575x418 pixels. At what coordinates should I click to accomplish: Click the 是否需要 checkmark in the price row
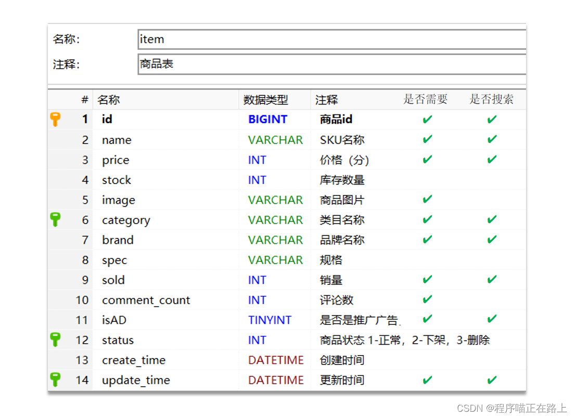tap(427, 160)
